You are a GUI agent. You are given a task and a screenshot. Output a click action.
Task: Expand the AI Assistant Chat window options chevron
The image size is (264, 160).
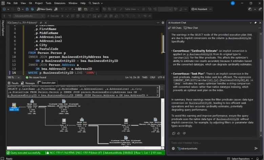coord(250,23)
